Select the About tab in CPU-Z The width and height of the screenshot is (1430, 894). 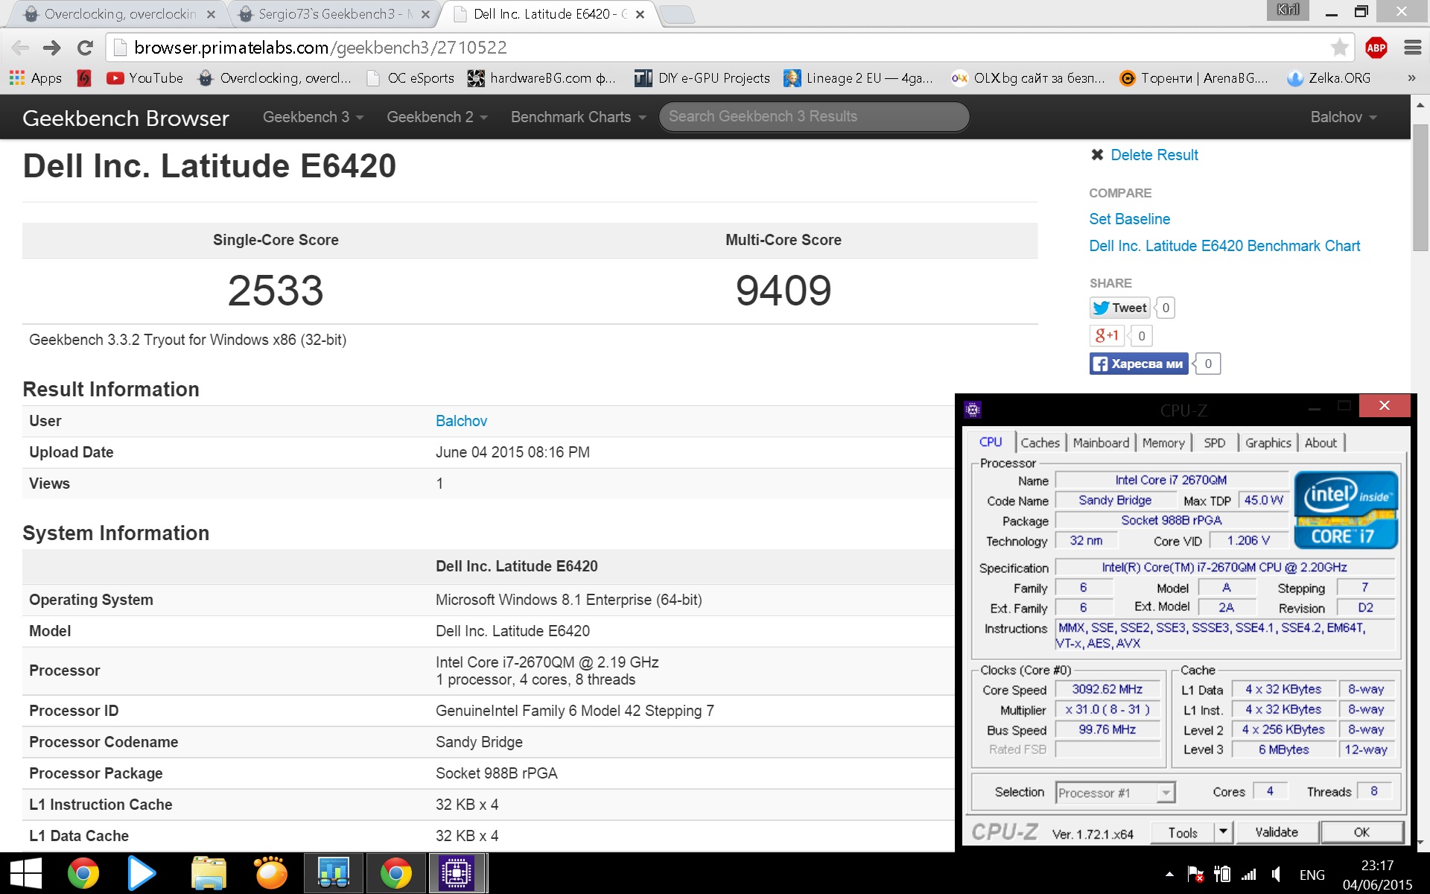[x=1321, y=443]
